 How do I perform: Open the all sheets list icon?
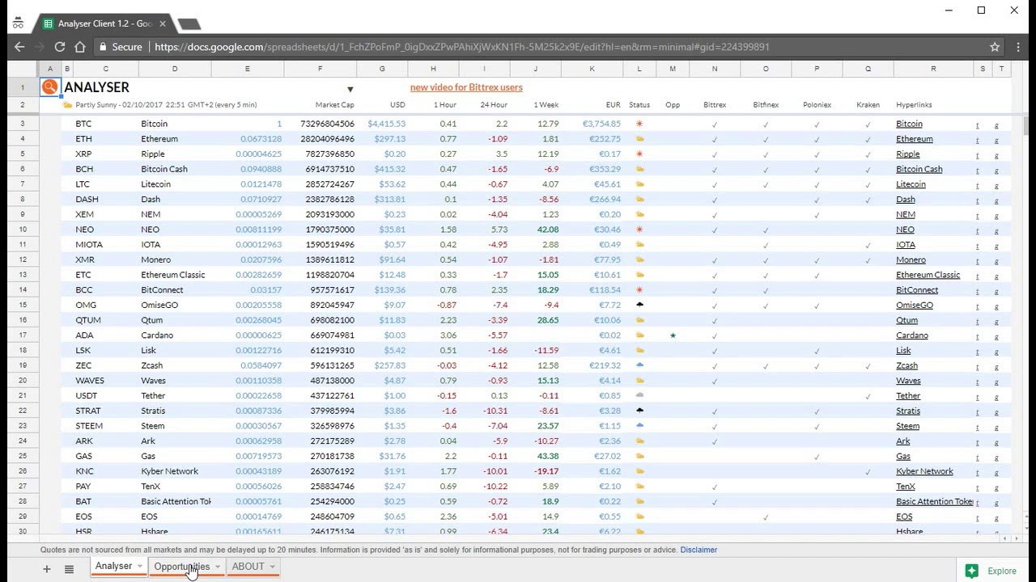point(69,569)
